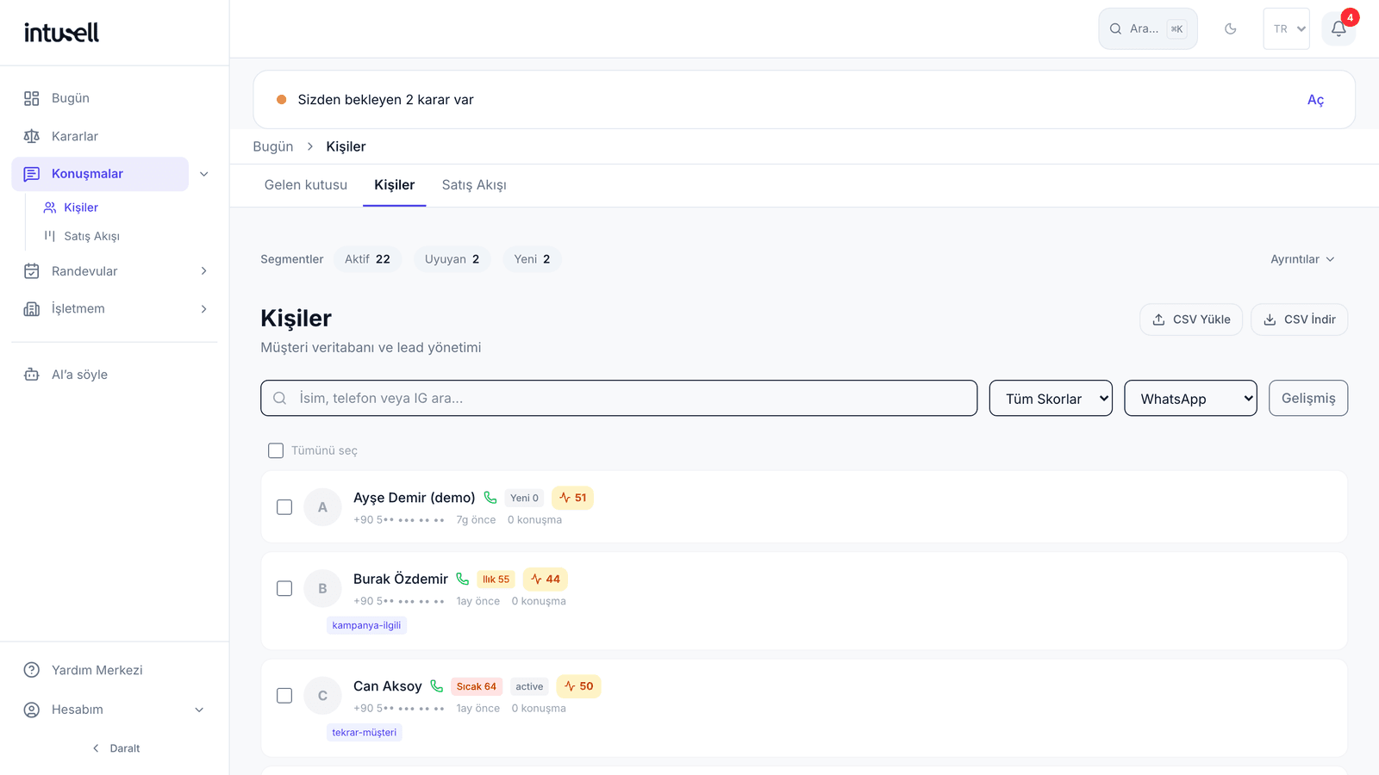Expand Ayrıntılar details
Viewport: 1379px width, 775px height.
1302,259
